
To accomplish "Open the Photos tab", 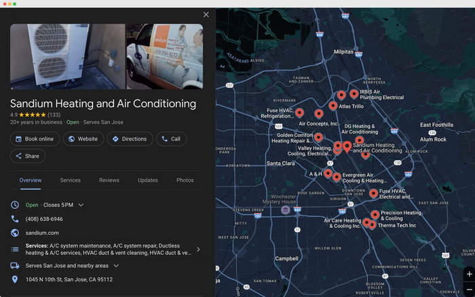I will pos(185,180).
